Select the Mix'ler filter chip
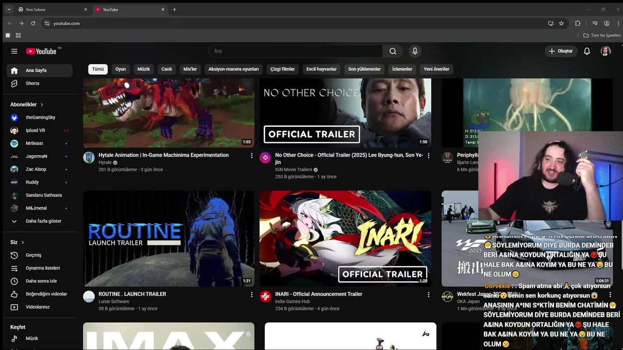The image size is (623, 350). click(190, 69)
